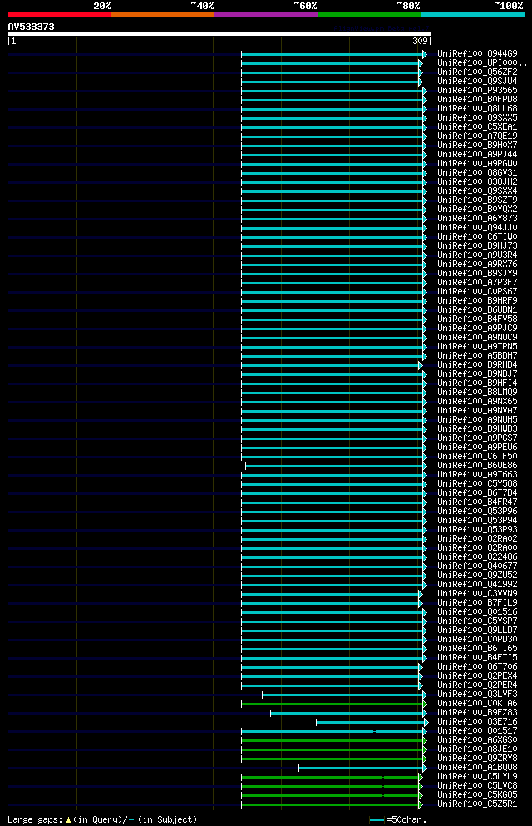
Task: Select hit label UniRef100_Q01517
Action: point(477,731)
